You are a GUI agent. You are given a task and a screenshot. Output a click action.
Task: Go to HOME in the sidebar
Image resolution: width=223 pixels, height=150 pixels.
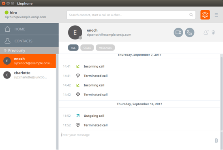29,29
